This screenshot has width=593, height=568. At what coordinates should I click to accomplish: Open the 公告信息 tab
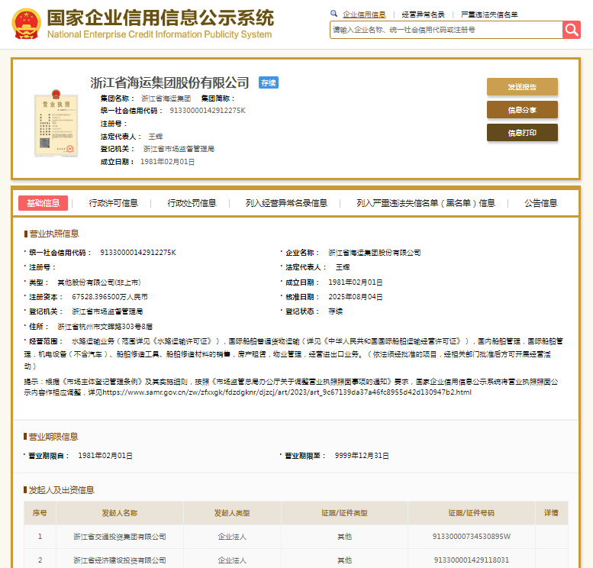540,203
